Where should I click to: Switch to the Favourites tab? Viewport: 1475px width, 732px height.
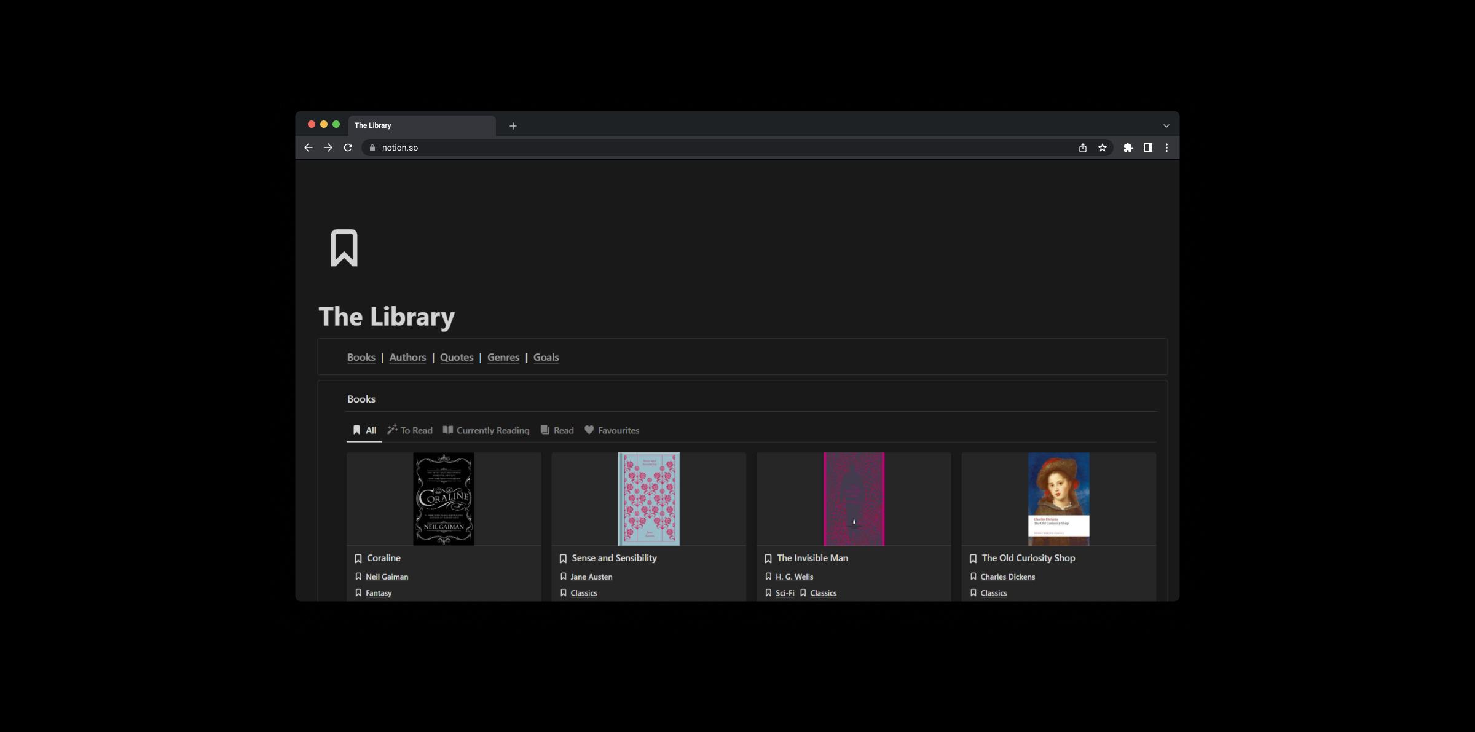[612, 430]
